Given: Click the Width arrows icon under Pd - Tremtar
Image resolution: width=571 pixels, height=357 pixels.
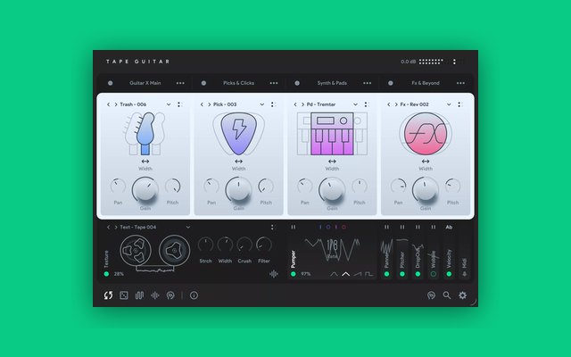Looking at the screenshot, I should tap(332, 161).
